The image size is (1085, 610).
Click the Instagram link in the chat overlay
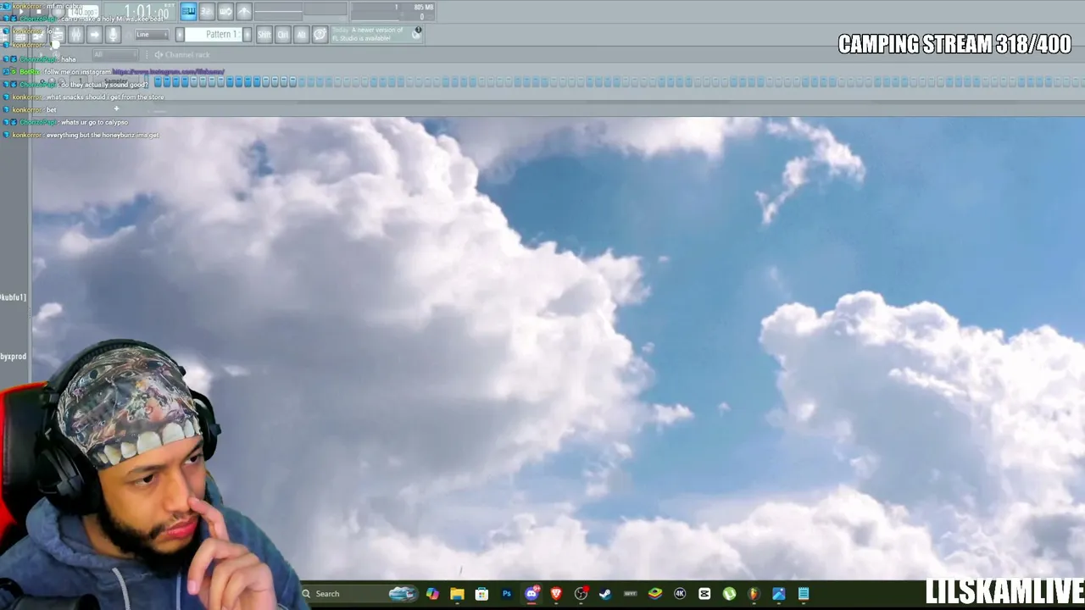(168, 72)
